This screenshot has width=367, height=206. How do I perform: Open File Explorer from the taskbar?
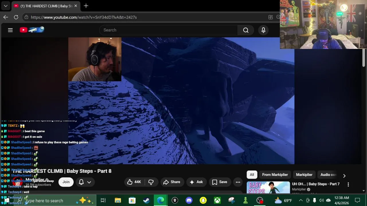pyautogui.click(x=118, y=201)
